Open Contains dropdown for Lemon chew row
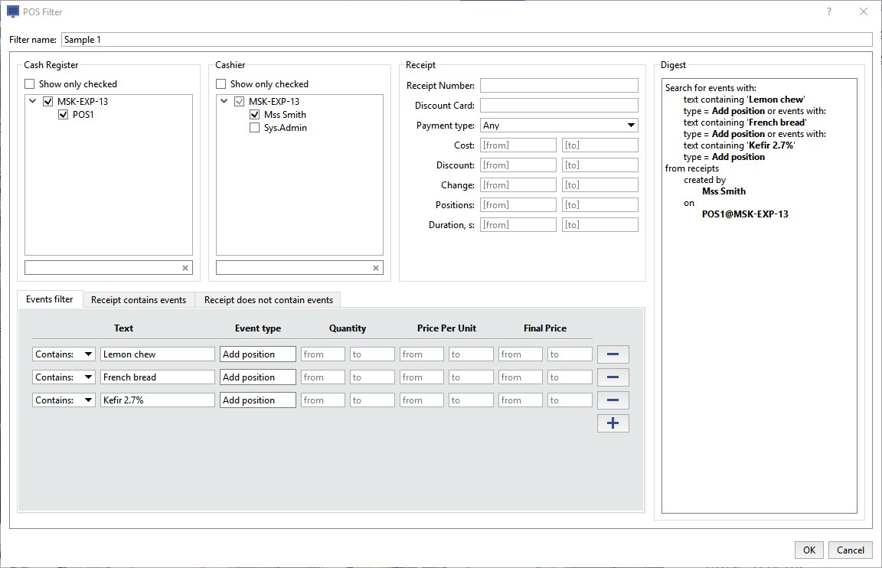The image size is (882, 568). tap(64, 354)
